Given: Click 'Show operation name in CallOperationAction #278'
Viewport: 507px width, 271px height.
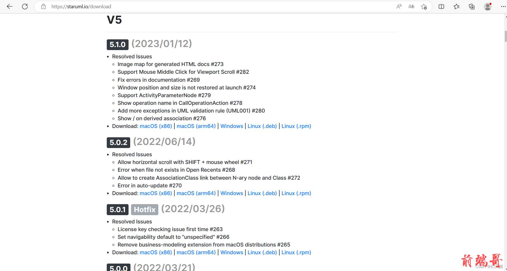Looking at the screenshot, I should (x=180, y=103).
